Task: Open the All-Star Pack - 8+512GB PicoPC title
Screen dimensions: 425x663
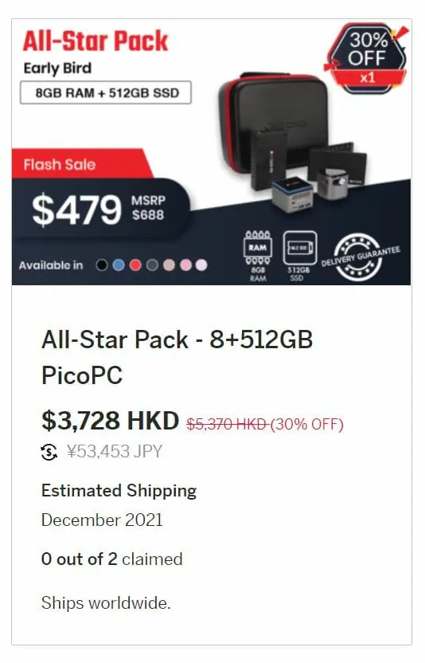Action: point(177,357)
